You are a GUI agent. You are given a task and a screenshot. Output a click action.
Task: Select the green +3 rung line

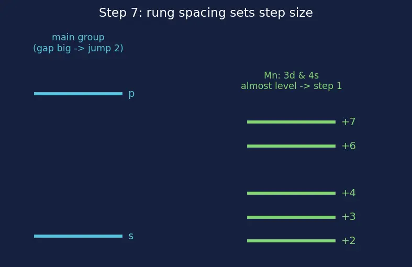(291, 217)
